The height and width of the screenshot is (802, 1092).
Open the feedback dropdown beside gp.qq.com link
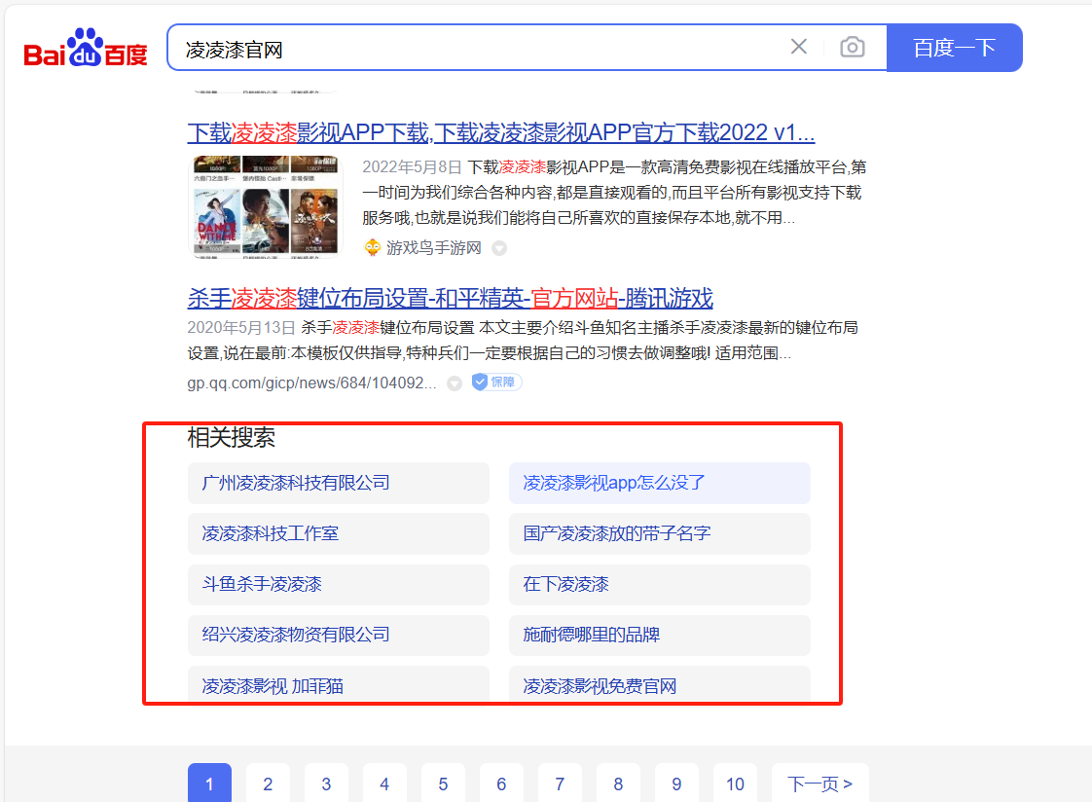pos(454,383)
